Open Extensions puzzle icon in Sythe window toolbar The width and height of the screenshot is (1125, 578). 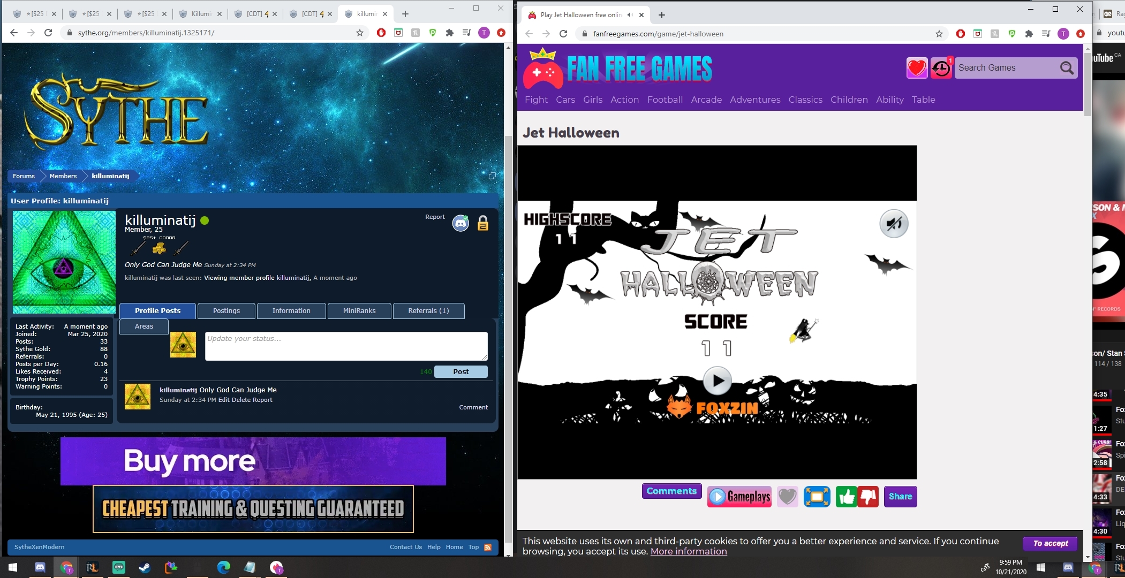coord(450,33)
